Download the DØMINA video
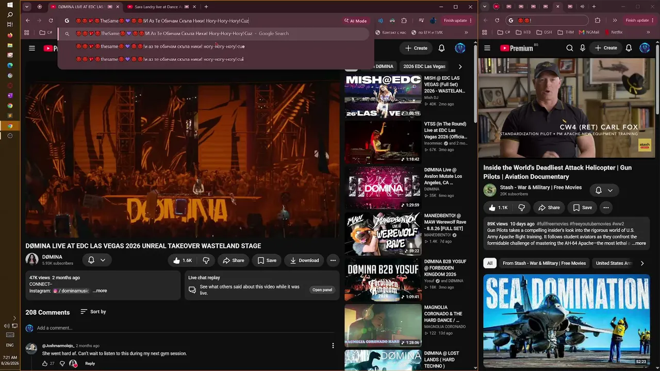This screenshot has width=660, height=371. [304, 260]
